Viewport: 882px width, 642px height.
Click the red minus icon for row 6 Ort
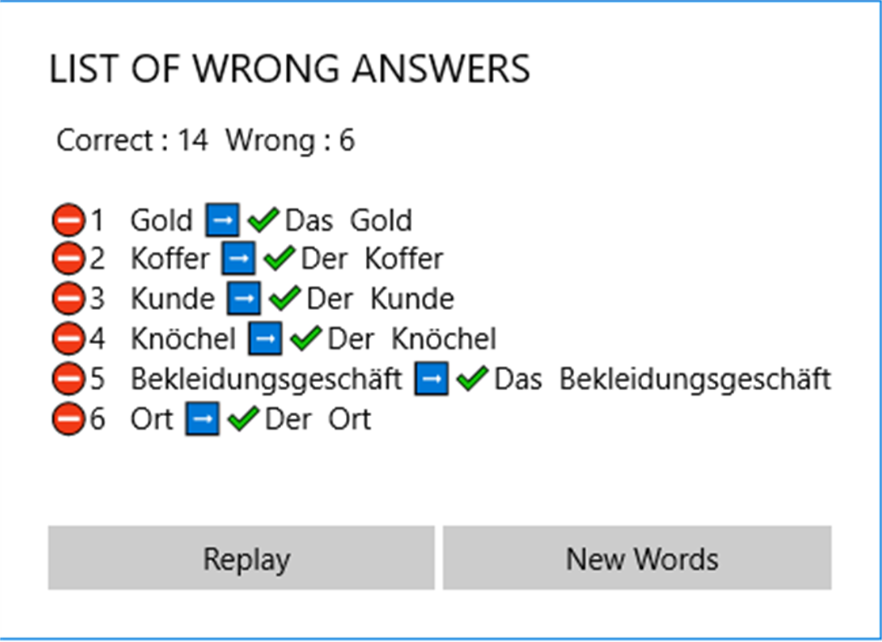coord(69,418)
